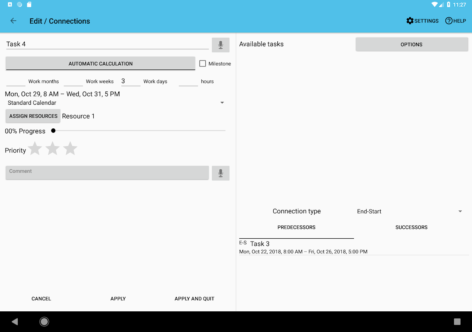Open the Standard Calendar dropdown
472x332 pixels.
click(x=222, y=103)
